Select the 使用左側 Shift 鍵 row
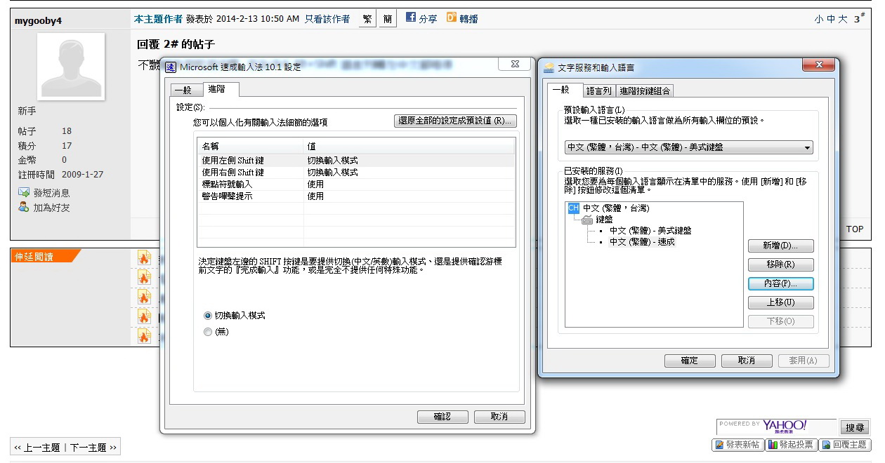The image size is (885, 463). [x=356, y=161]
